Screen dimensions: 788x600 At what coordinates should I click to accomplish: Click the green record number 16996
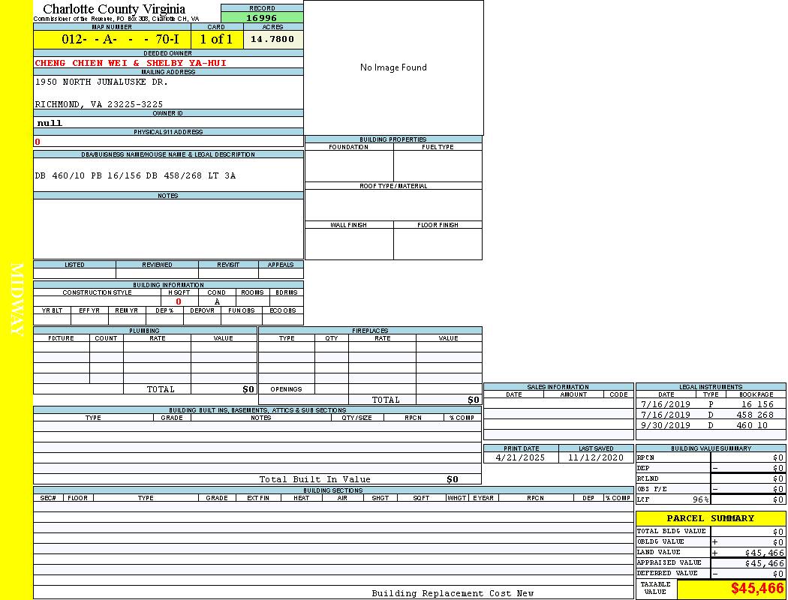(262, 17)
